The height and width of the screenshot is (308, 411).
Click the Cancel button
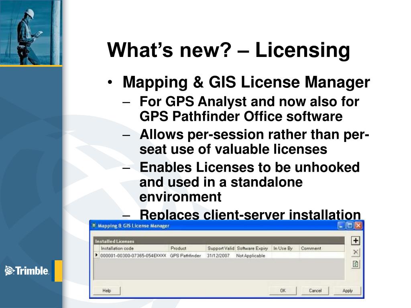coord(315,290)
